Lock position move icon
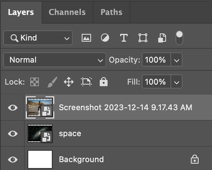Viewport: 212px width, 170px height. (69, 82)
